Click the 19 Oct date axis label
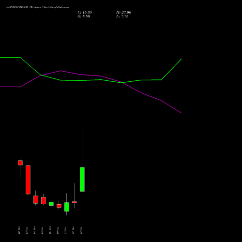 58,230
